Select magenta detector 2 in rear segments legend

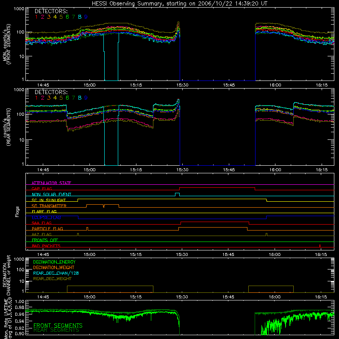pos(43,98)
